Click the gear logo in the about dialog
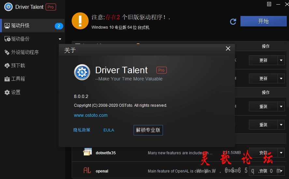This screenshot has width=289, height=179. [x=82, y=72]
